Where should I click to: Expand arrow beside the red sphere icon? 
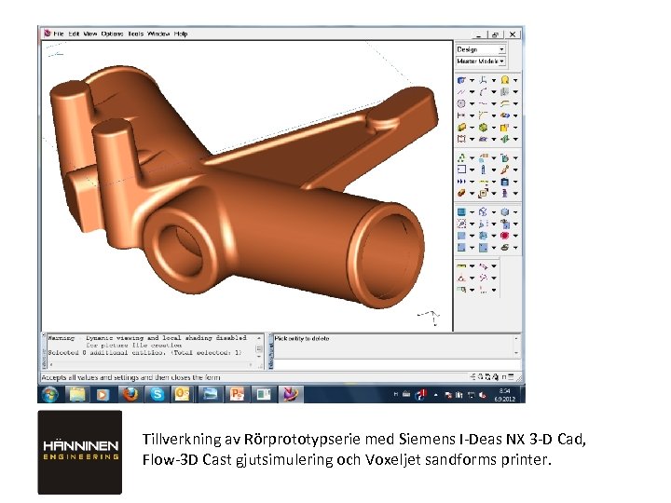coord(515,236)
